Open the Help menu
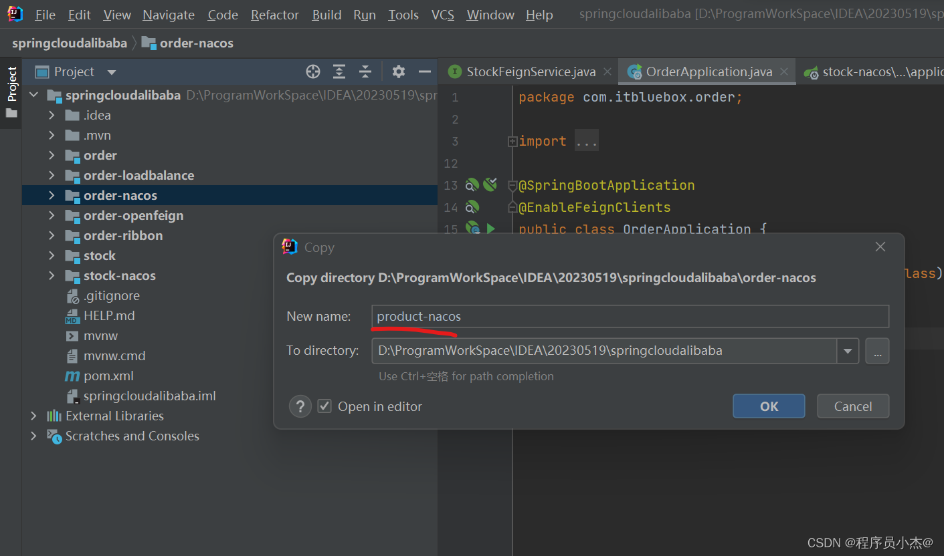Screen dimensions: 944x556 [539, 15]
